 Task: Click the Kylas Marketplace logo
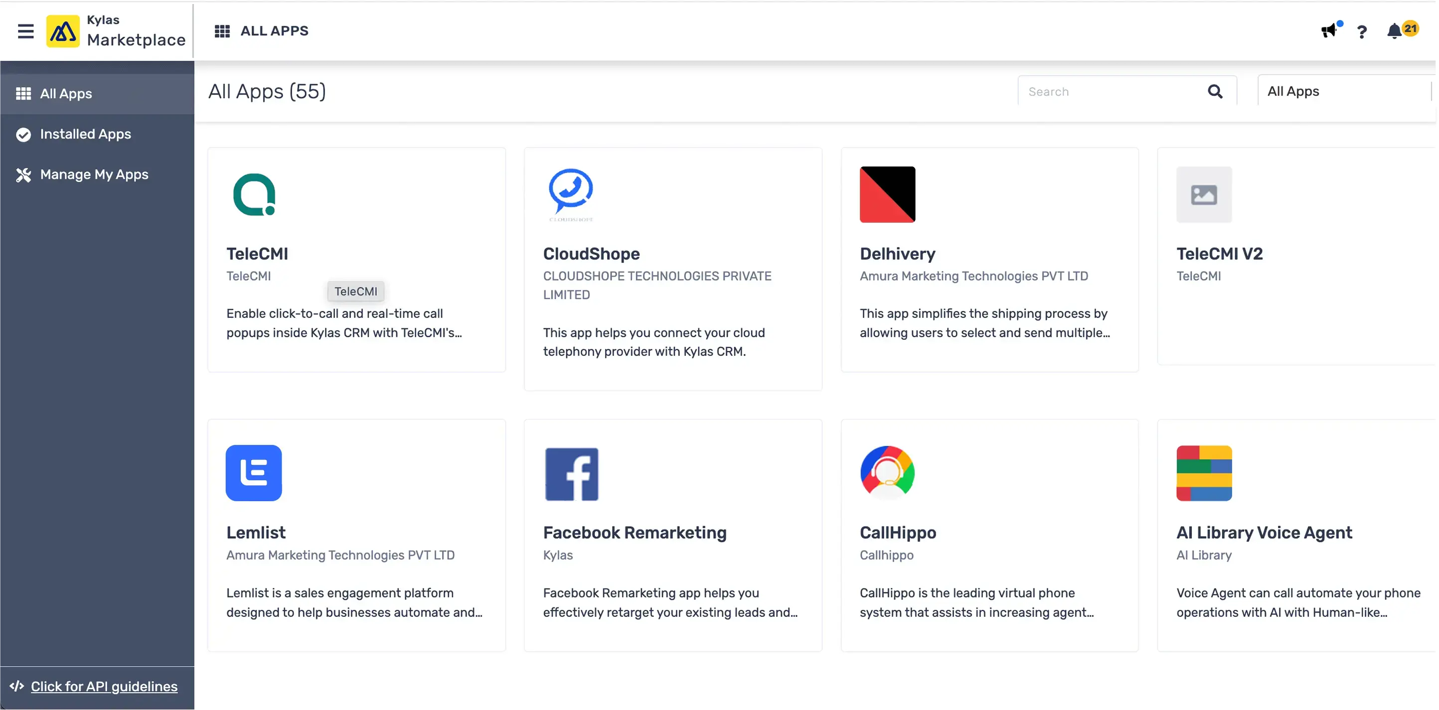click(x=63, y=31)
